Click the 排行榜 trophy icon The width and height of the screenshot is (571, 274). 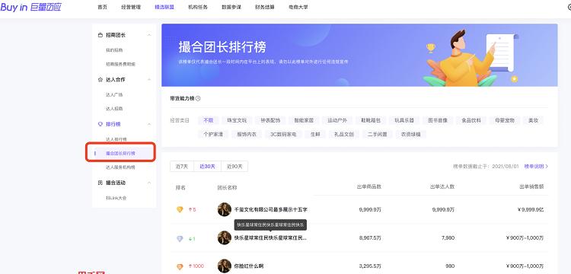100,124
